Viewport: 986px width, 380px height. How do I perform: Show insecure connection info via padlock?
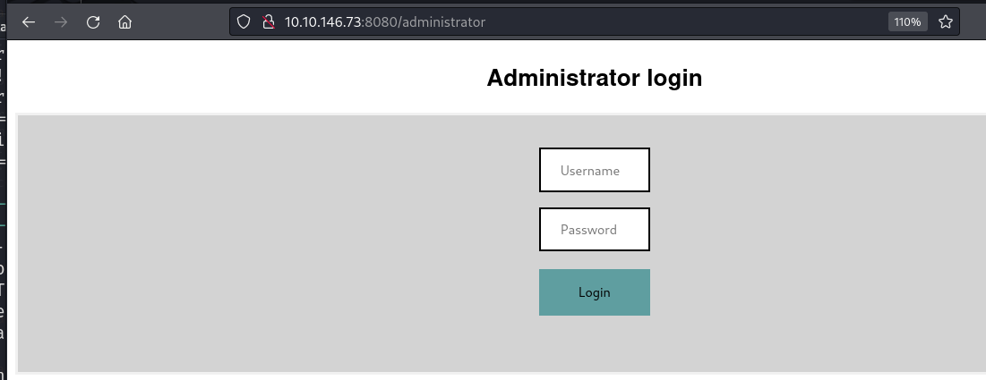[266, 22]
